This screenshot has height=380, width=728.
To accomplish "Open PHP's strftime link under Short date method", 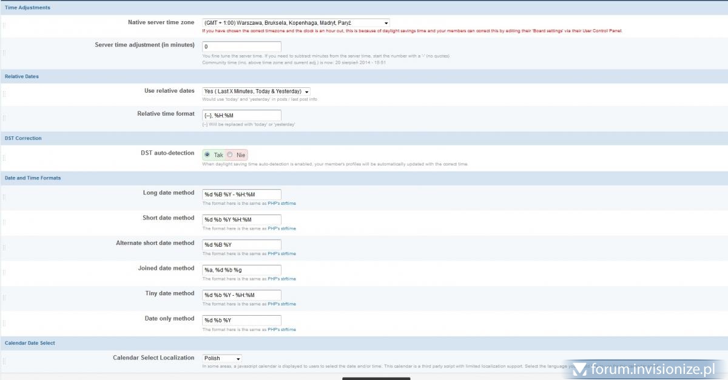I will (x=281, y=228).
